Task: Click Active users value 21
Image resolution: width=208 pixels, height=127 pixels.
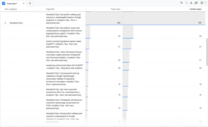Action: tap(200, 60)
